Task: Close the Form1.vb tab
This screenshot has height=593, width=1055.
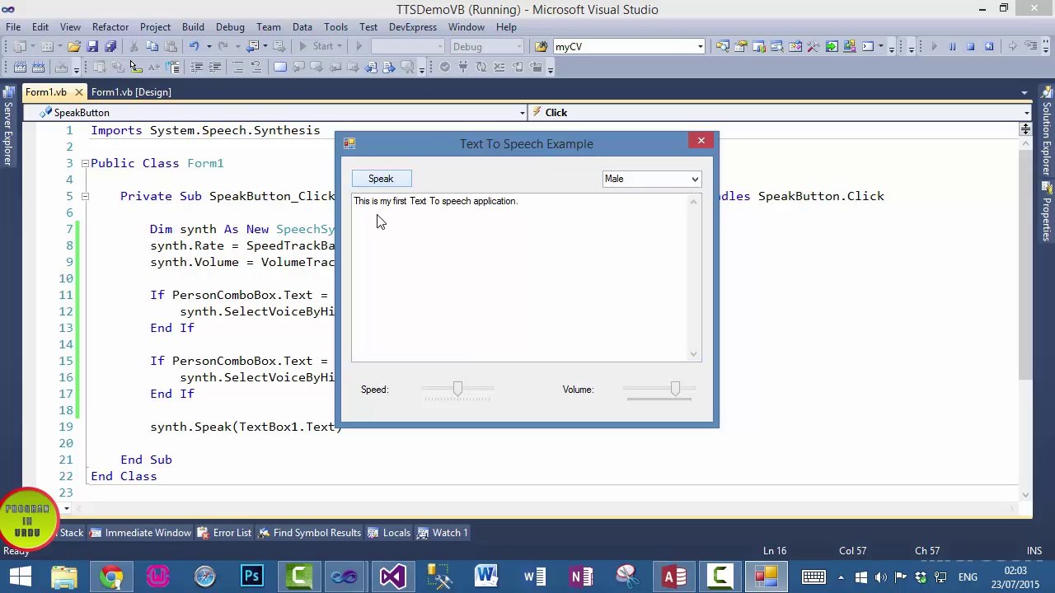Action: 78,92
